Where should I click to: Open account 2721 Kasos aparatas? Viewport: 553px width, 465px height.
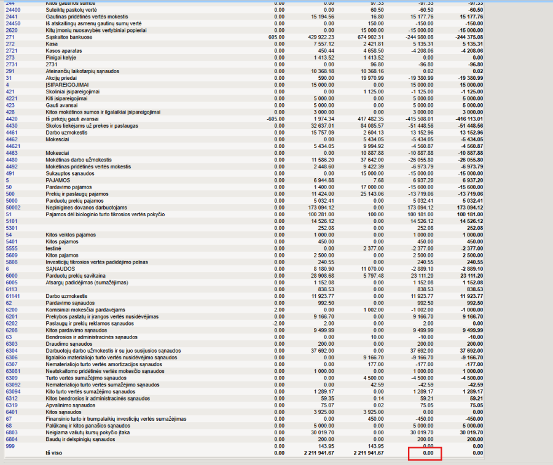click(x=11, y=51)
